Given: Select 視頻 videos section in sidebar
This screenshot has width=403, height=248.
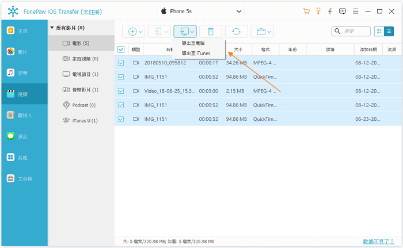Looking at the screenshot, I should [24, 94].
